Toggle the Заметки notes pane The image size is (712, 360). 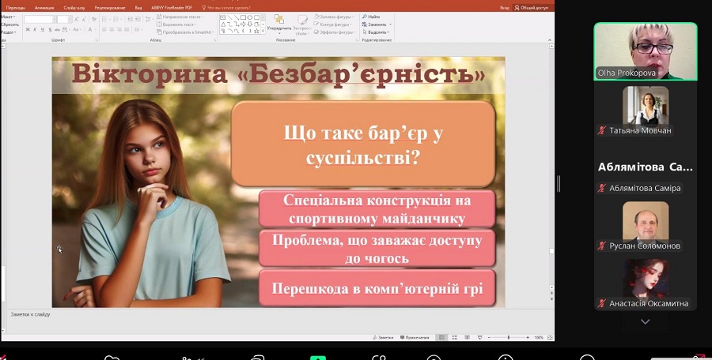click(384, 337)
